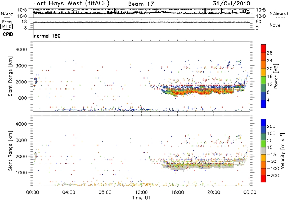Click the 'Freq. [MHz]' axis label
The width and height of the screenshot is (289, 200).
(x=7, y=25)
